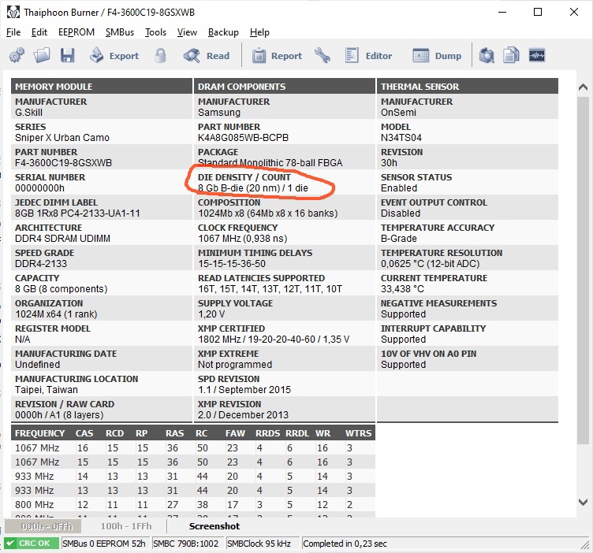Click '15-15-15-36-50' timing delays value
Image resolution: width=593 pixels, height=553 pixels.
click(232, 264)
